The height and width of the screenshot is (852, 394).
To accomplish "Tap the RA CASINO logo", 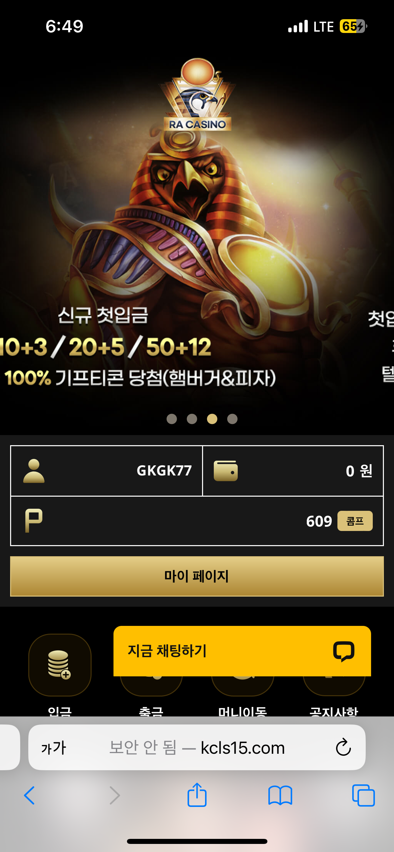I will (x=197, y=95).
